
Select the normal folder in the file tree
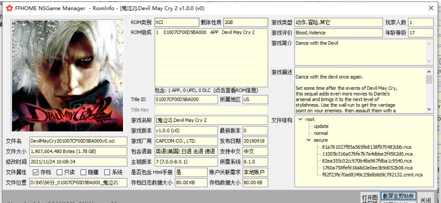click(x=320, y=133)
